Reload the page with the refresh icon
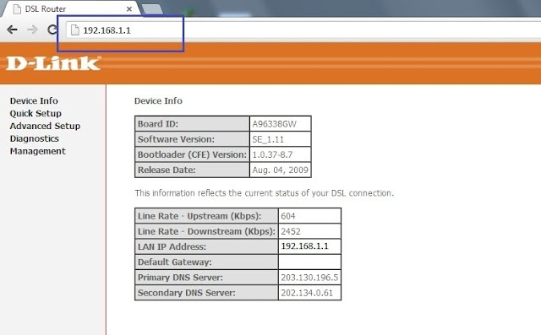The image size is (541, 335). [52, 30]
